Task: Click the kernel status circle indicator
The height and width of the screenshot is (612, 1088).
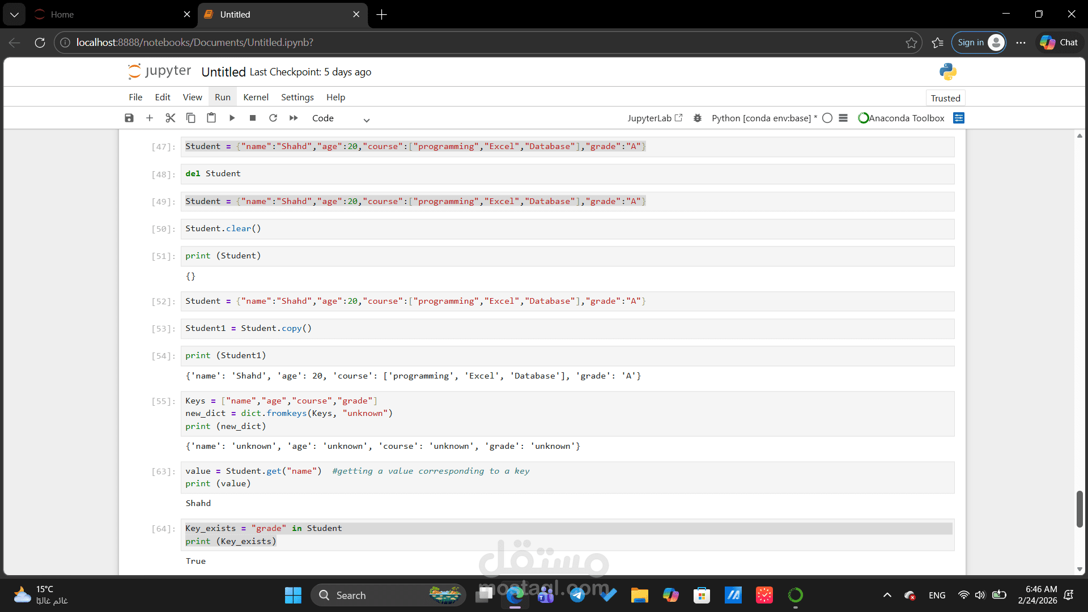Action: click(827, 118)
